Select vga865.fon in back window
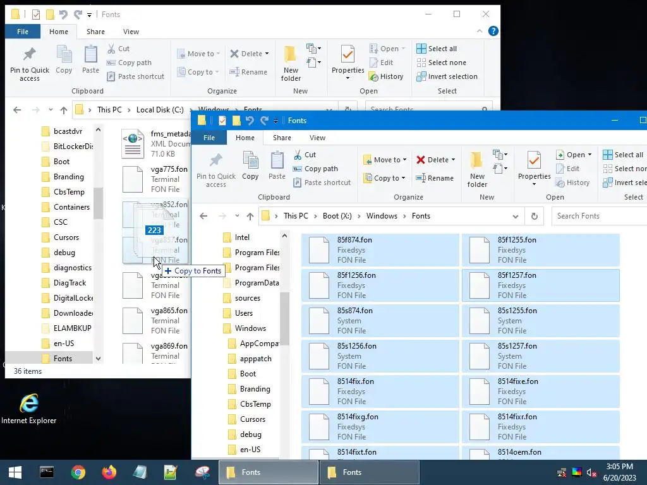Screen dimensions: 647x485 (x=155, y=320)
